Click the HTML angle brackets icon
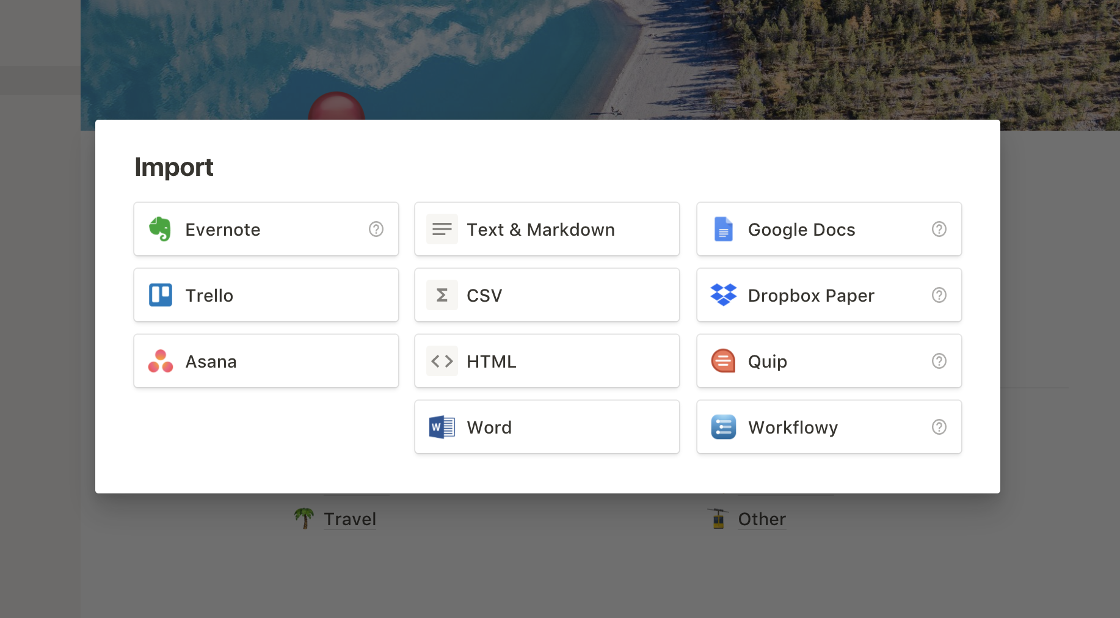This screenshot has width=1120, height=618. click(x=442, y=361)
